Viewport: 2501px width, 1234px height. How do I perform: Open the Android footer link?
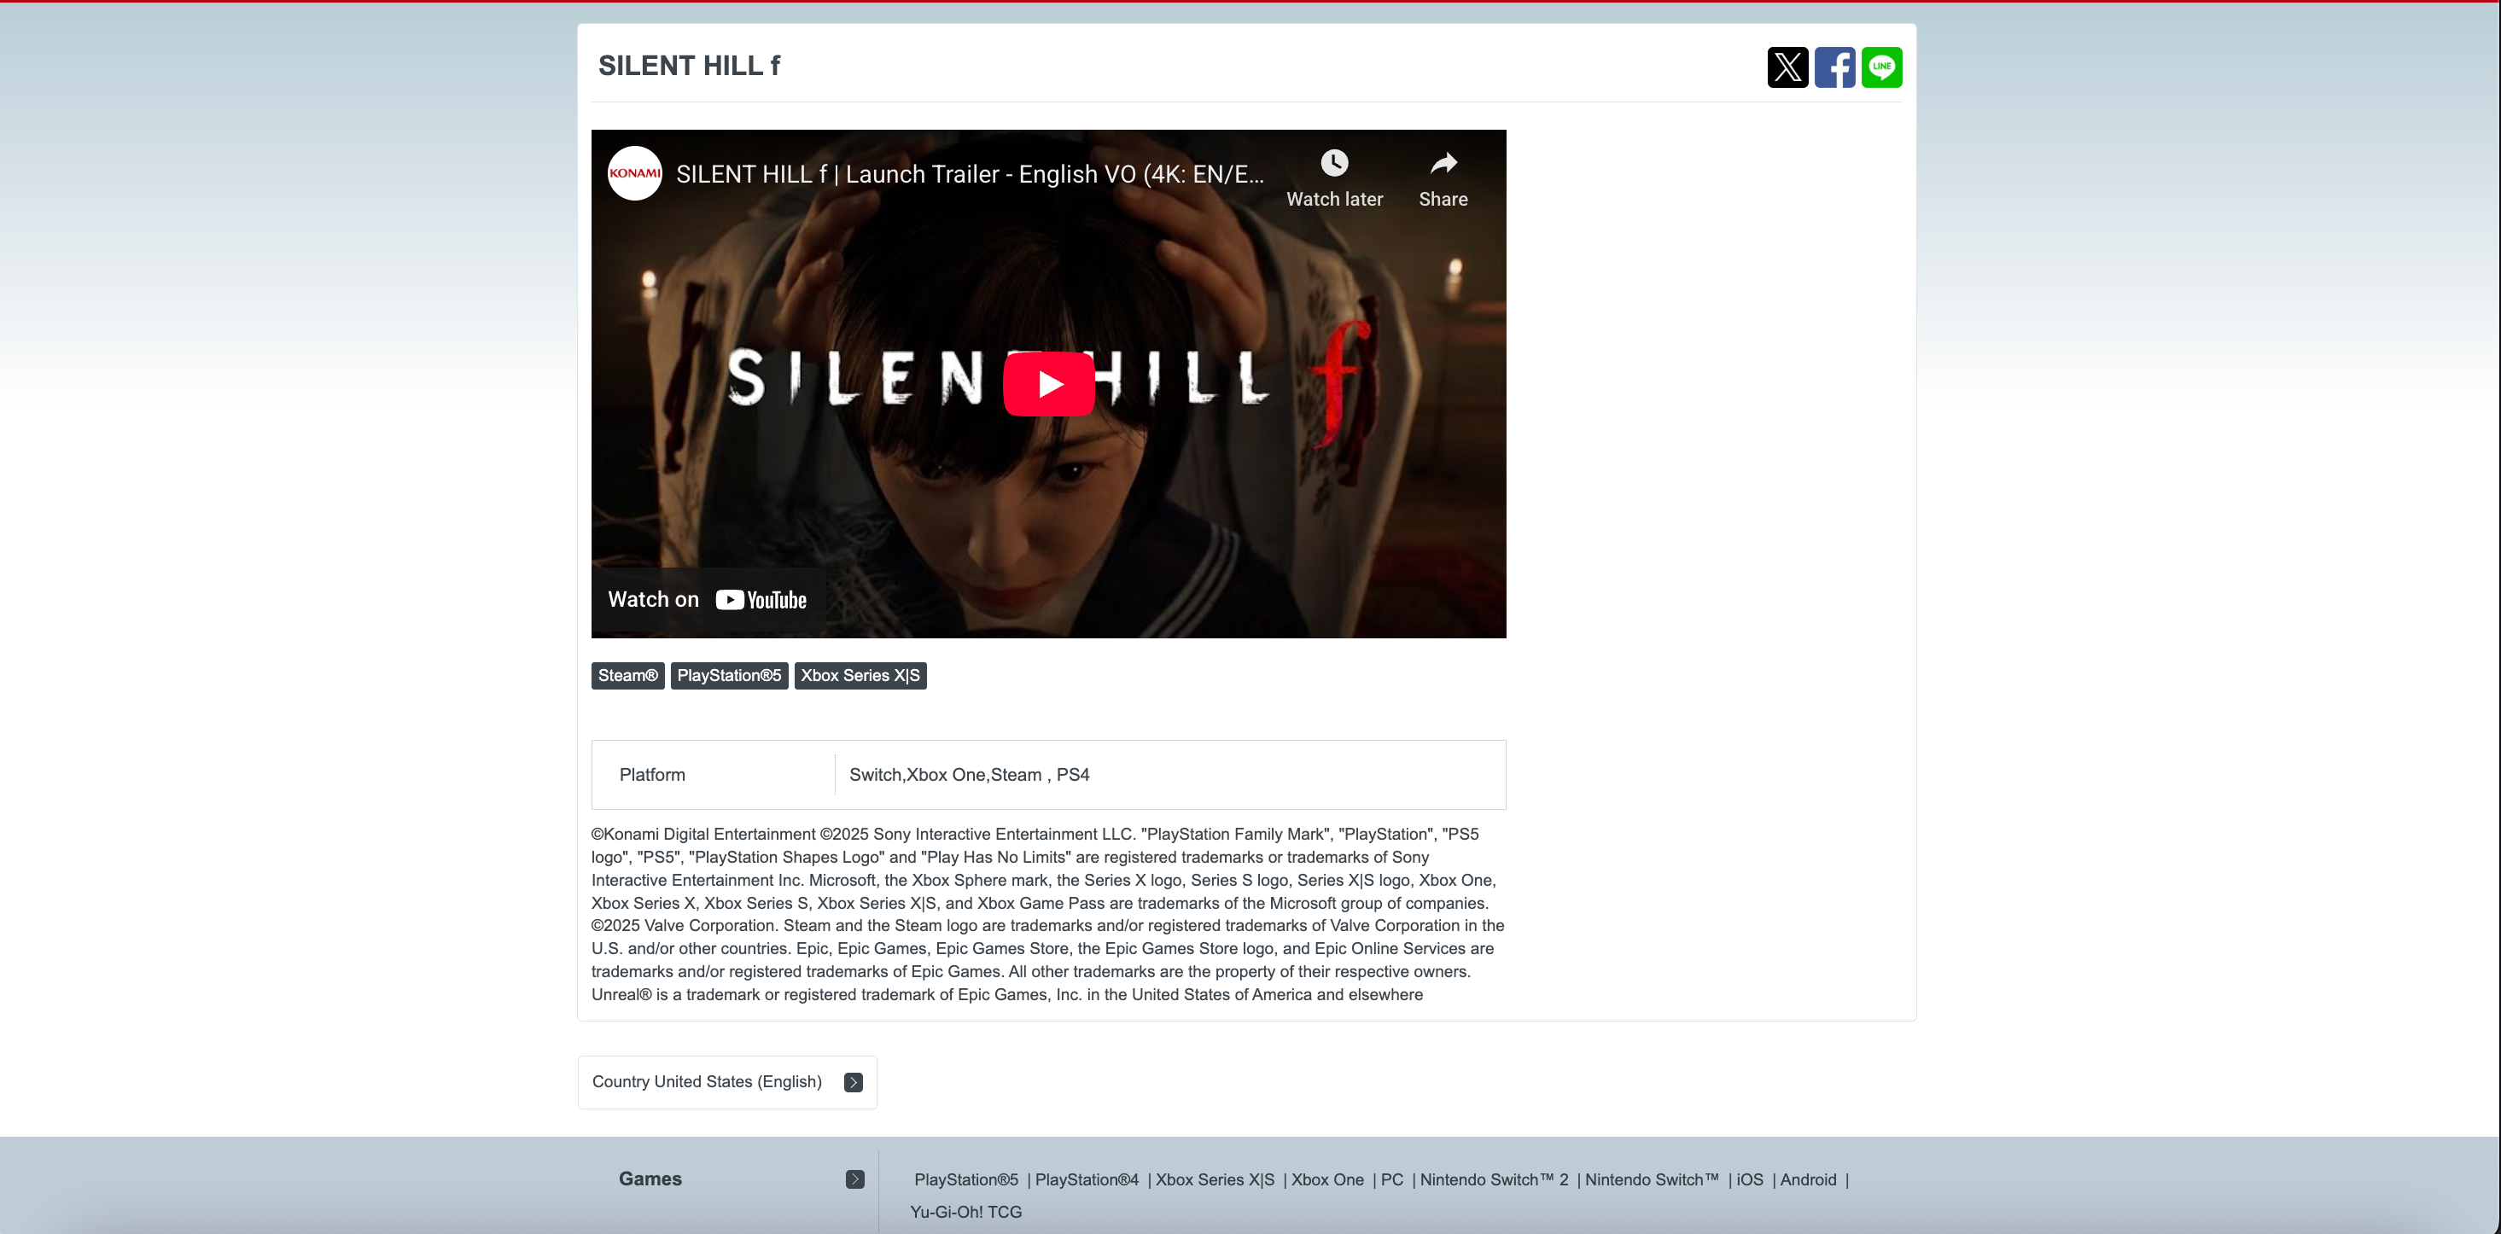click(1808, 1180)
